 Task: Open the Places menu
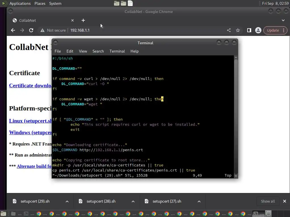(x=40, y=3)
